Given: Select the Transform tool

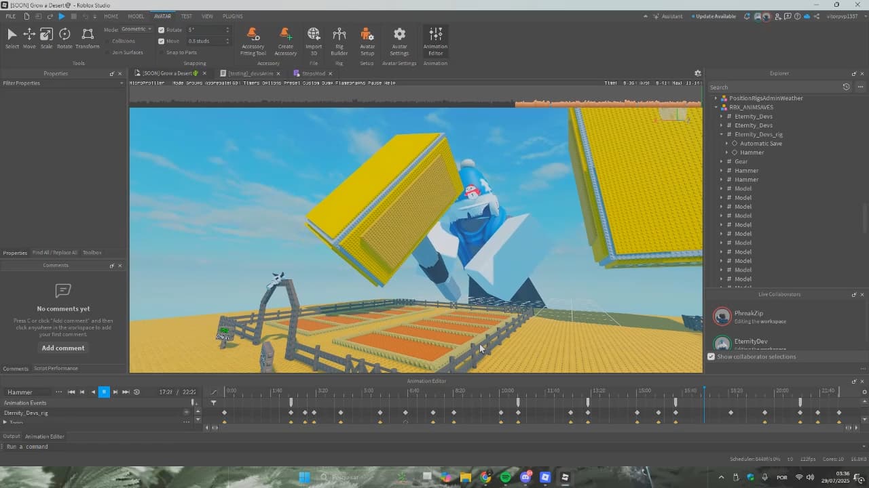Looking at the screenshot, I should [87, 38].
